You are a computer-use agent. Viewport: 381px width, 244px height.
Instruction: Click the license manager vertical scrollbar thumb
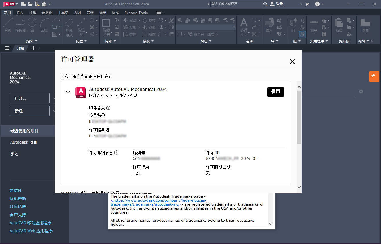(299, 117)
